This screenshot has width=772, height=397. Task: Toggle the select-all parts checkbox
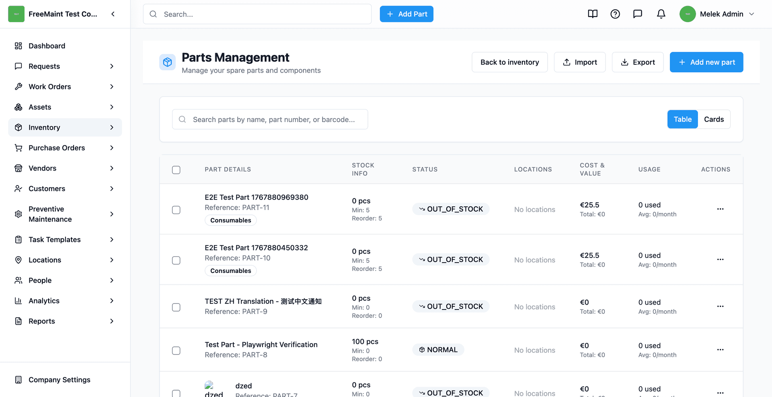[x=176, y=170]
